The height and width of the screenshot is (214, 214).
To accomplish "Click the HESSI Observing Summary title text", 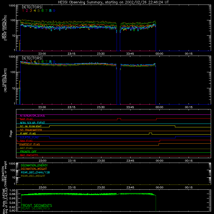I will click(x=113, y=2).
